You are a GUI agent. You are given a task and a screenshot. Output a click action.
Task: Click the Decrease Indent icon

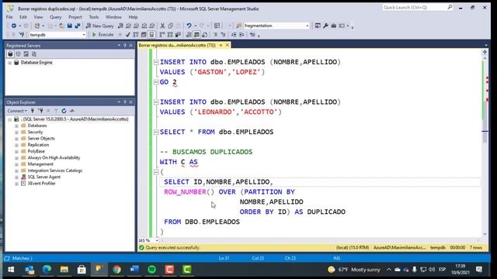pyautogui.click(x=234, y=35)
